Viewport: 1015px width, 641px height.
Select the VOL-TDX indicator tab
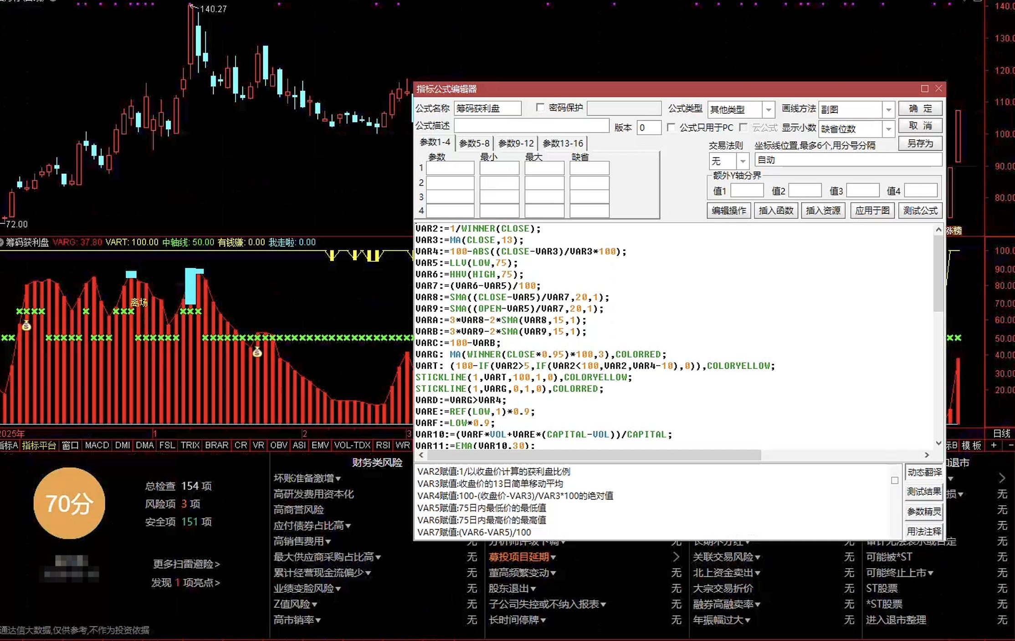(x=352, y=445)
